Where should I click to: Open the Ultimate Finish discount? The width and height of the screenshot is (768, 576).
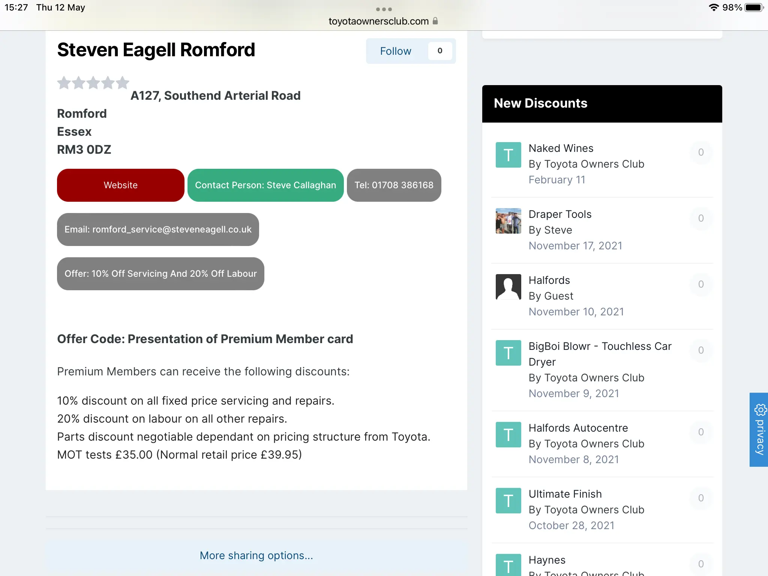coord(565,494)
